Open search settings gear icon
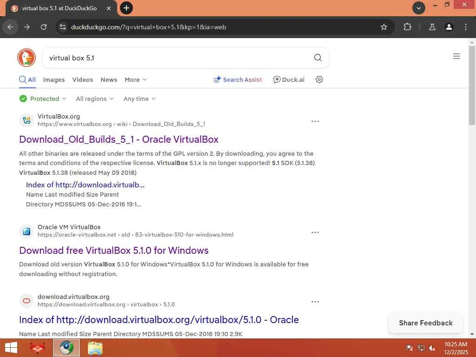The width and height of the screenshot is (476, 357). pos(319,79)
